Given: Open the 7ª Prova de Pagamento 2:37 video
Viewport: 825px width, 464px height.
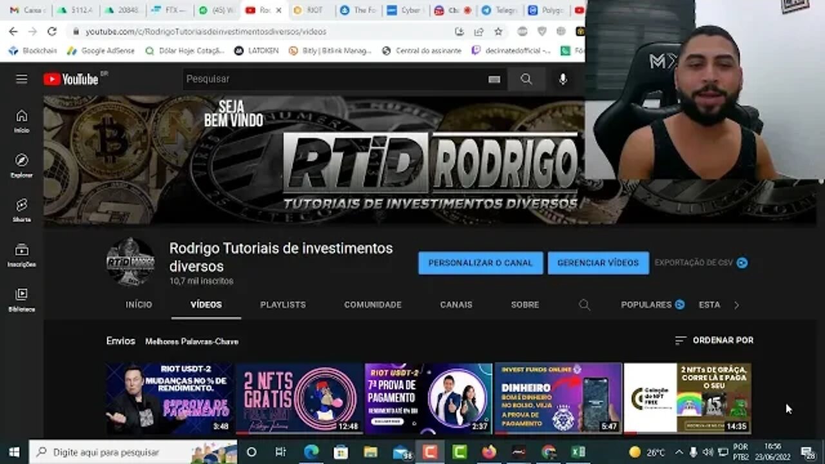Looking at the screenshot, I should 429,398.
